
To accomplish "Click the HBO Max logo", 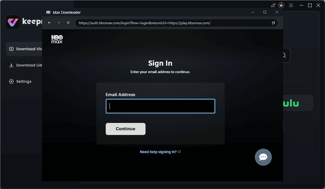I will click(x=57, y=39).
